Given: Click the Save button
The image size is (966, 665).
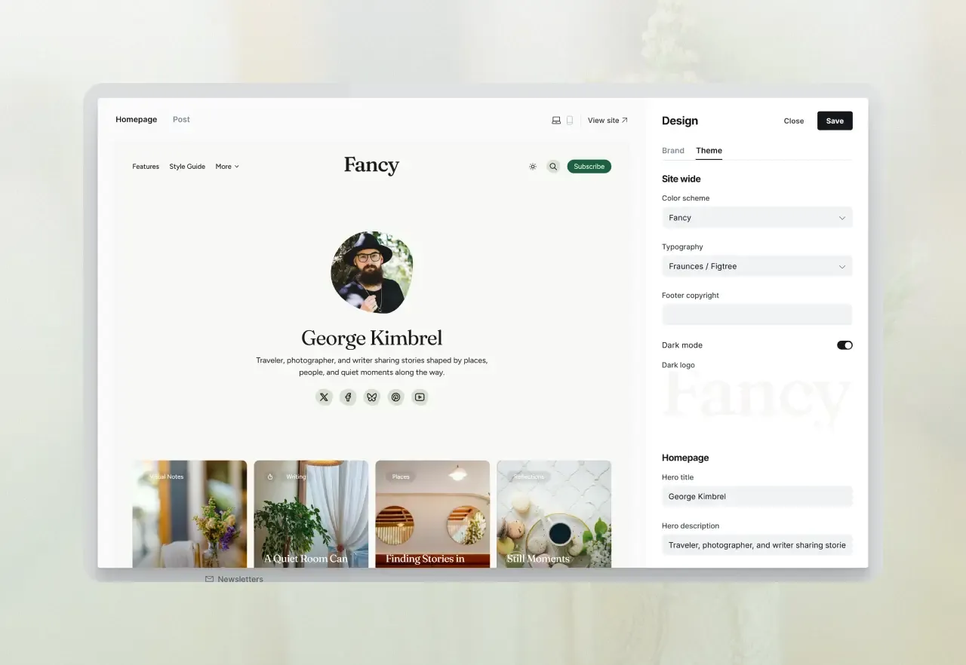Looking at the screenshot, I should (834, 121).
